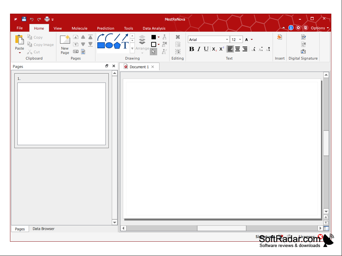Viewport: 342px width, 256px height.
Task: Close the Document 1 tab
Action: pos(153,67)
